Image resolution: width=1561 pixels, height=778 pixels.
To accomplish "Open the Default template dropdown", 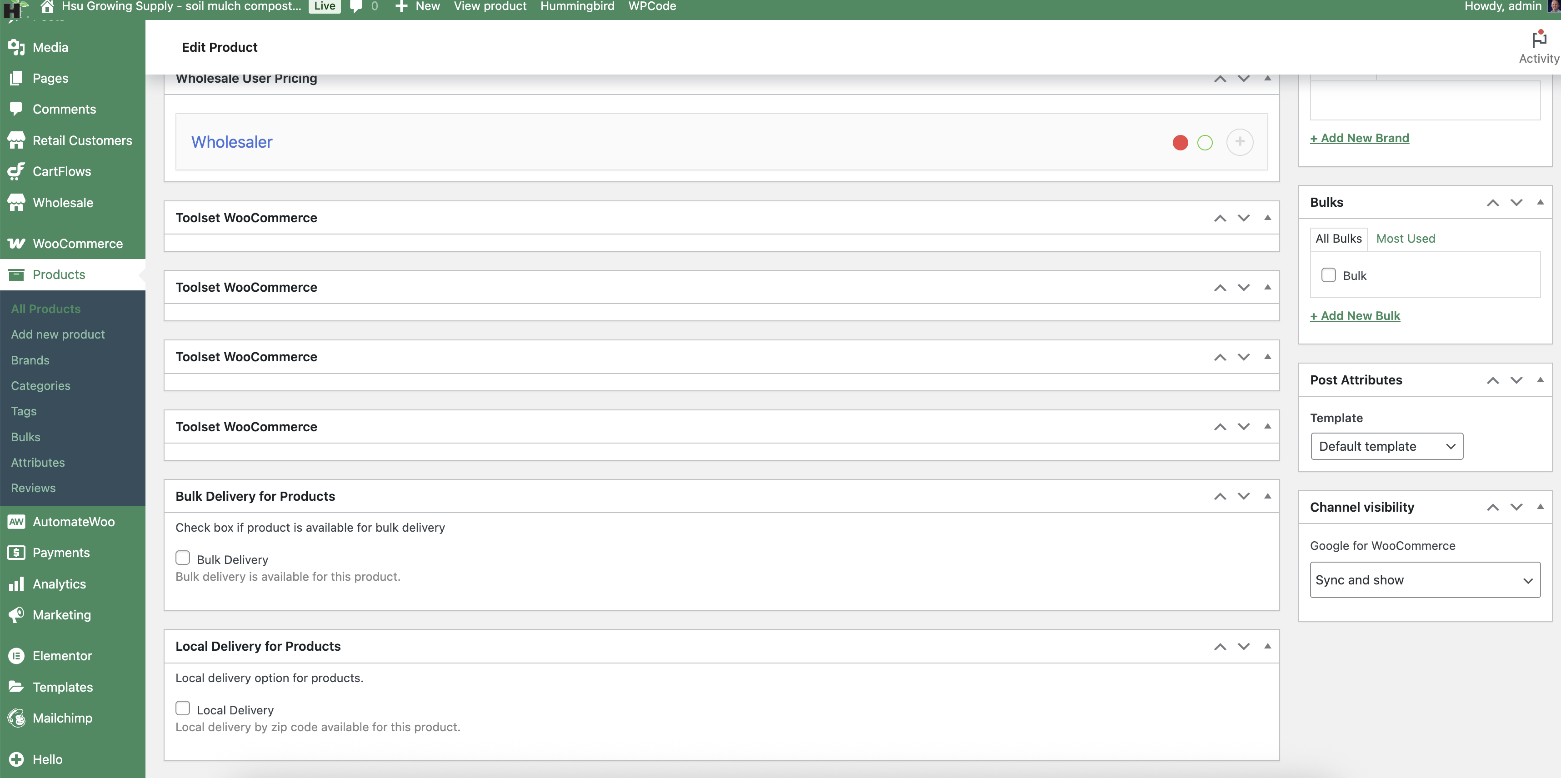I will tap(1386, 446).
